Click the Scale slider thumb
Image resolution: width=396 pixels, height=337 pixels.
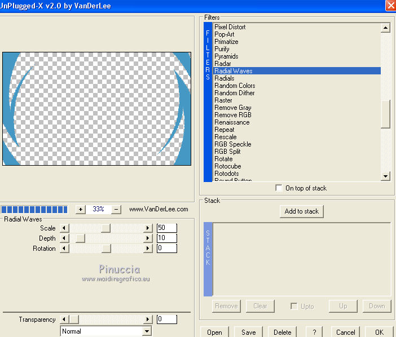[106, 228]
